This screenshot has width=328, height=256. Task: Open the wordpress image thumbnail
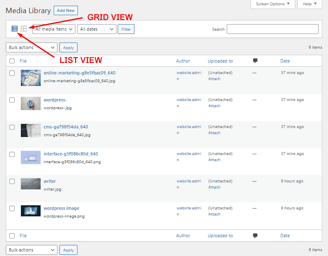tap(30, 211)
